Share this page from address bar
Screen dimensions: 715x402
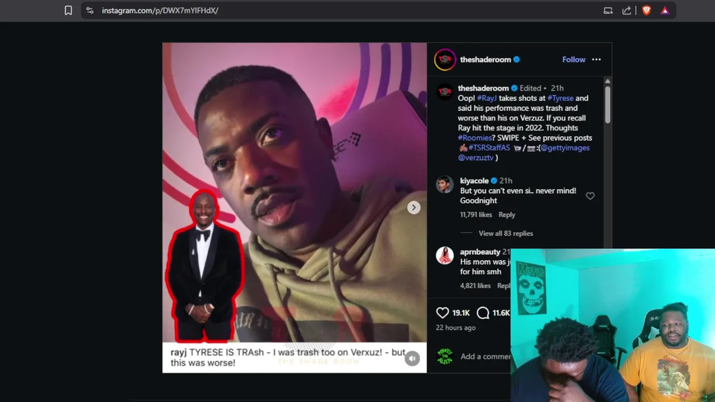(627, 11)
